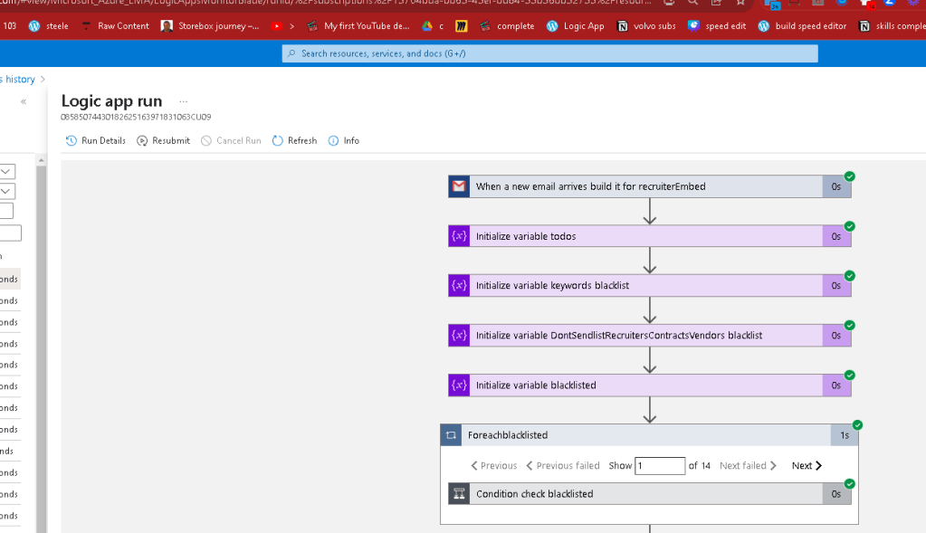This screenshot has width=926, height=533.
Task: Open 'Storebox journey' bookmark
Action: coord(210,26)
